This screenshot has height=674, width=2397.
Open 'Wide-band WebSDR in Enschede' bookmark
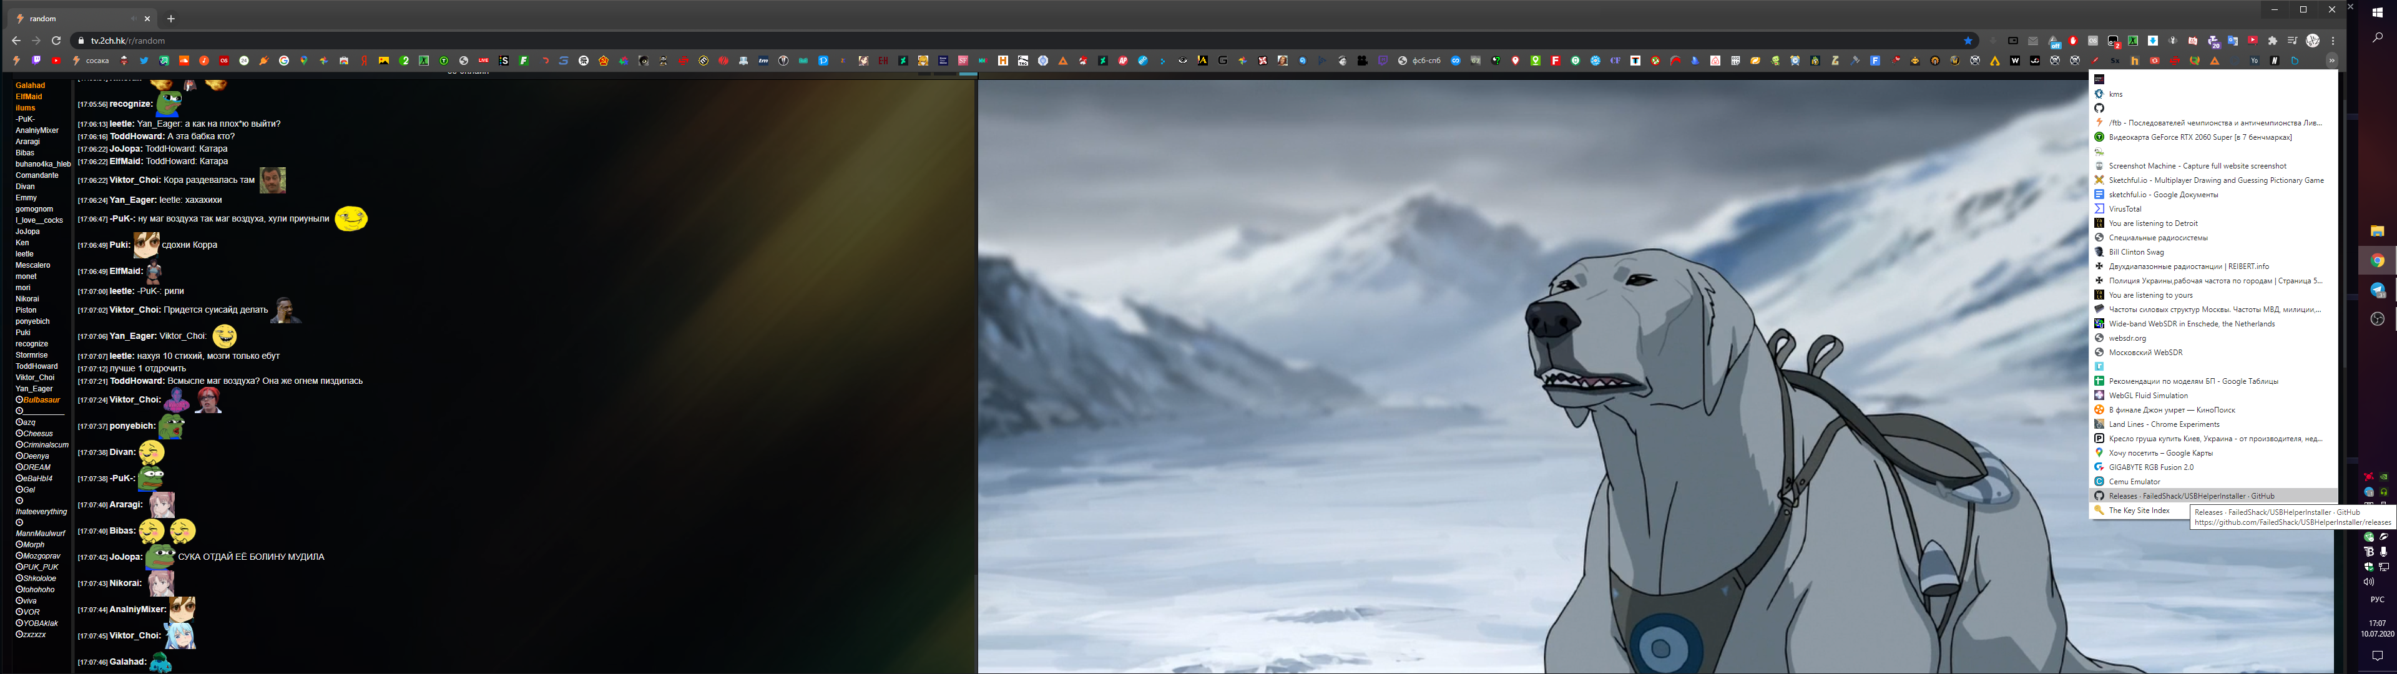pyautogui.click(x=2213, y=324)
